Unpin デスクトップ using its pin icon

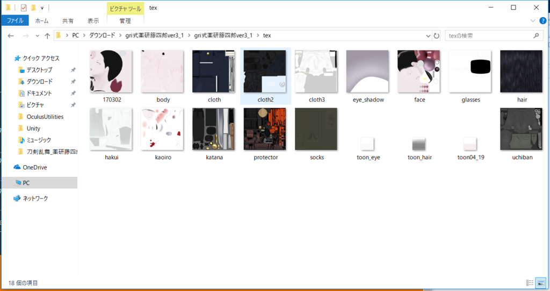coord(73,70)
